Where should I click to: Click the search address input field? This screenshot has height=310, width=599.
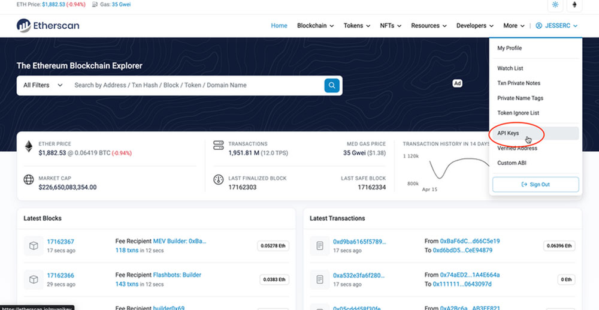click(x=196, y=85)
